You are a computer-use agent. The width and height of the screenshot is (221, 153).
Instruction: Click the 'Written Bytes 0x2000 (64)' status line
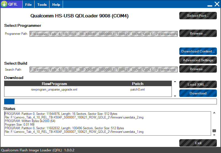coord(30,121)
